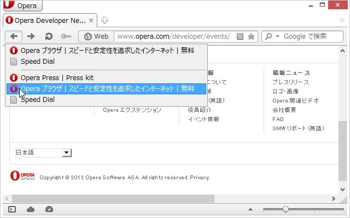Open the RSS feed icon in address bar
Image resolution: width=350 pixels, height=218 pixels.
[x=240, y=37]
